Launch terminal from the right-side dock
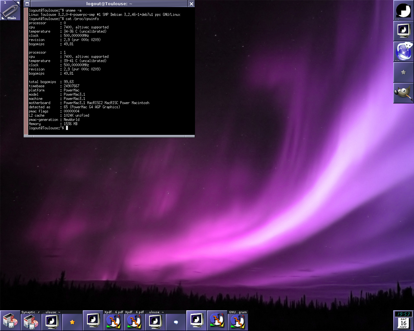This screenshot has height=331, width=414. pyautogui.click(x=403, y=31)
